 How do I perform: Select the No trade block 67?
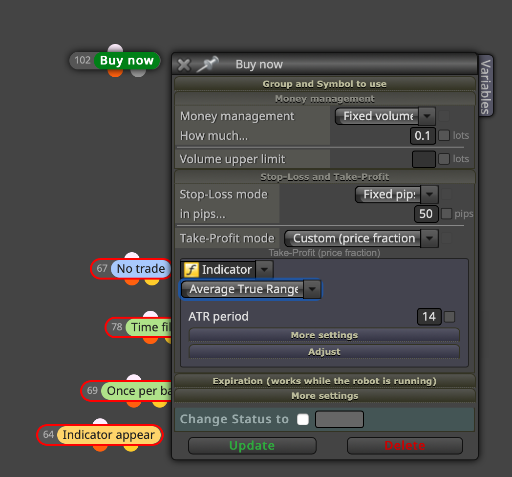[x=131, y=269]
